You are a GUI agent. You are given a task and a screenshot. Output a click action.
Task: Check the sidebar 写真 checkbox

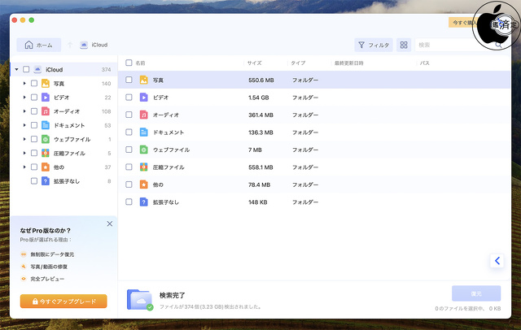pos(34,83)
